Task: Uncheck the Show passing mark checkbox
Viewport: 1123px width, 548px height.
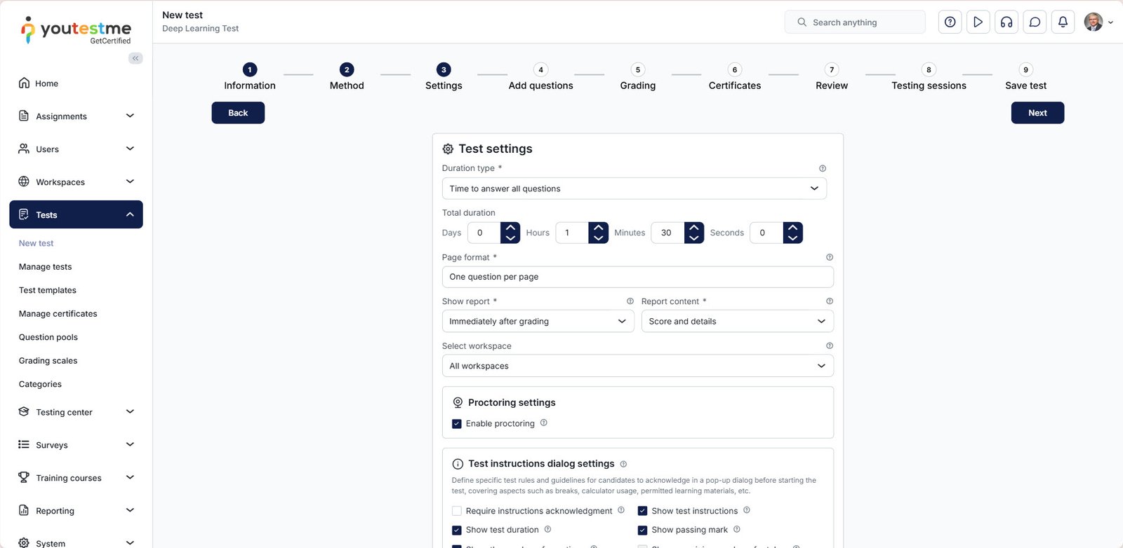Action: click(642, 530)
